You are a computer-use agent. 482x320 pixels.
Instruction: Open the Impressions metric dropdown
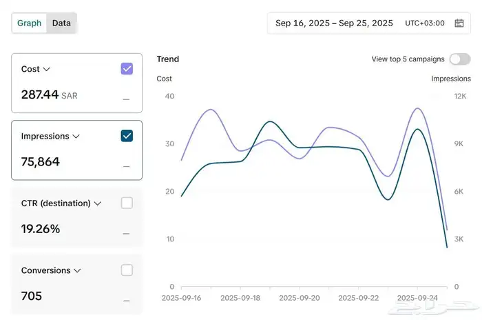point(76,137)
